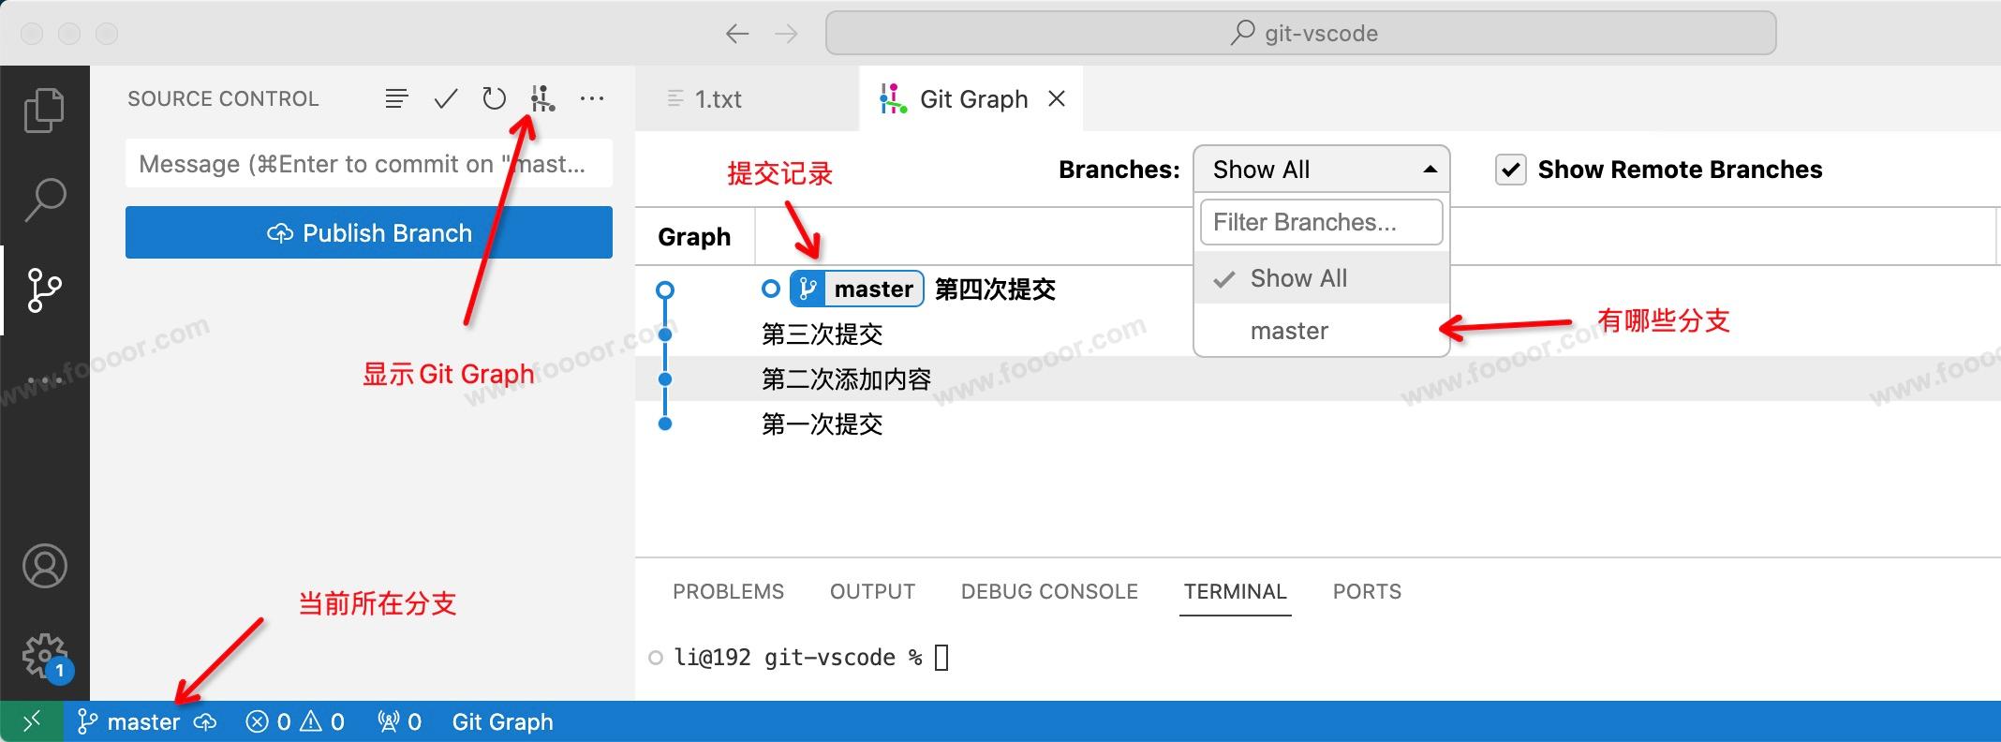The image size is (2001, 742).
Task: Toggle the Show Remote Branches checkbox
Action: [1510, 170]
